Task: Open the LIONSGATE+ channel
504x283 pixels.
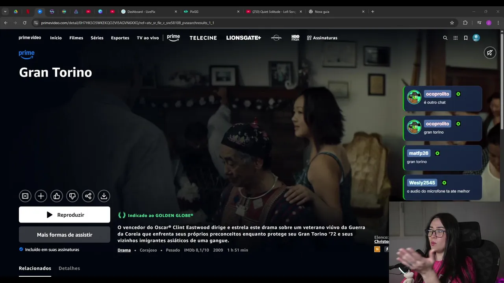Action: click(244, 38)
